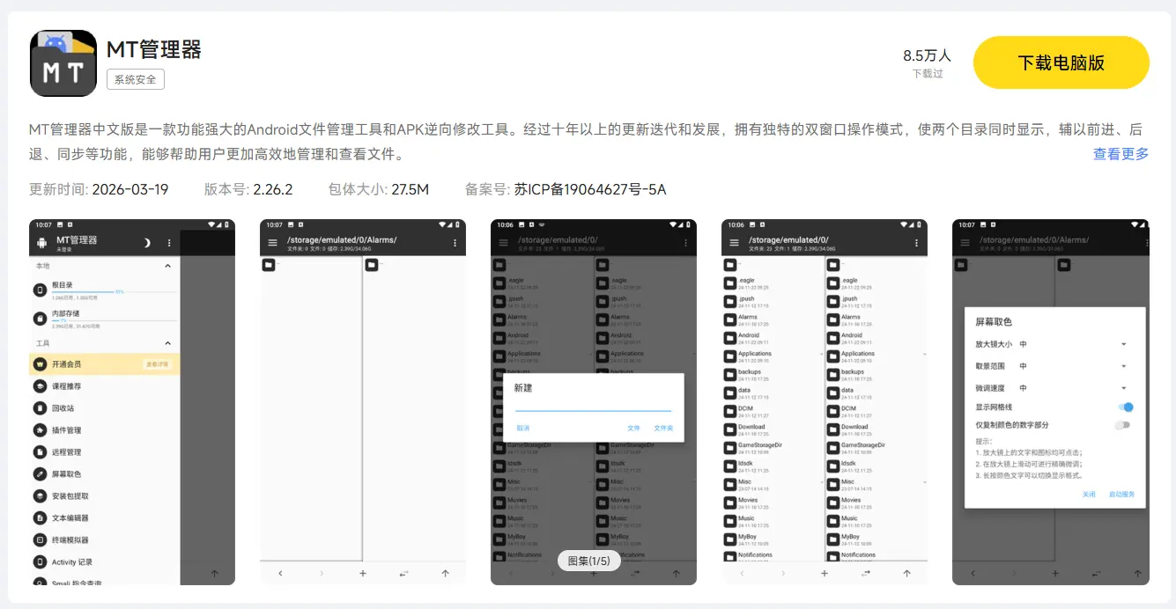Click back arrow in empty Alarms folder screenshot
The width and height of the screenshot is (1176, 609).
pos(280,573)
